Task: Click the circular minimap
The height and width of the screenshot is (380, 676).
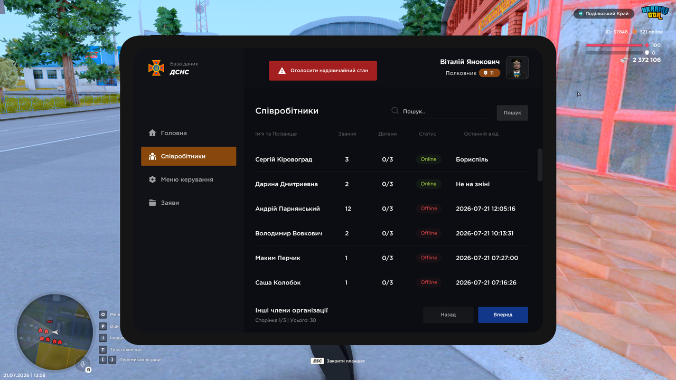Action: pos(55,332)
